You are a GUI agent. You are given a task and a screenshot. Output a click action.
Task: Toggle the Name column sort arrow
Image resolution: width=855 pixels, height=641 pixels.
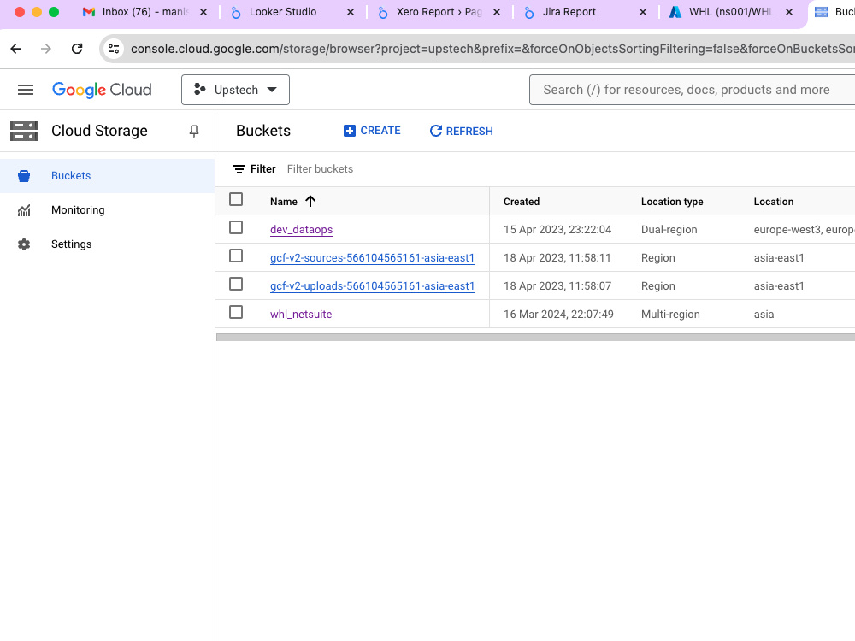[x=310, y=201]
